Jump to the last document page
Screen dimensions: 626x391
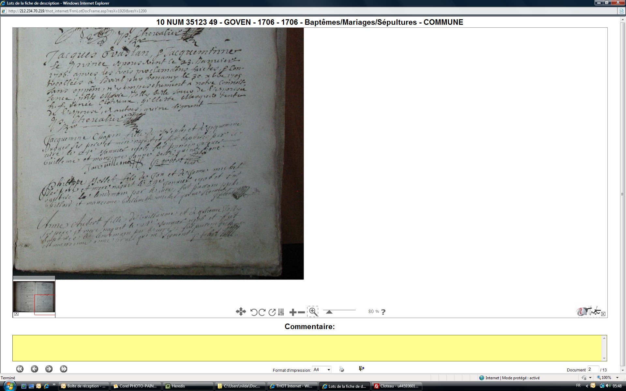click(64, 369)
